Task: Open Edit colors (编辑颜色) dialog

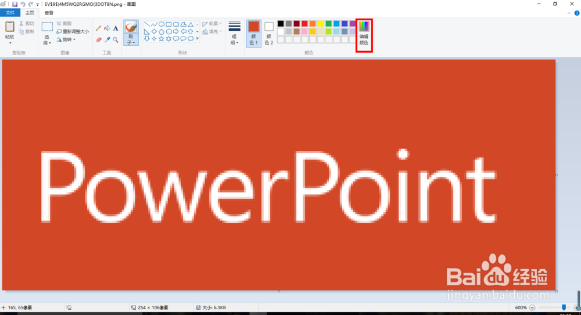Action: pos(364,34)
